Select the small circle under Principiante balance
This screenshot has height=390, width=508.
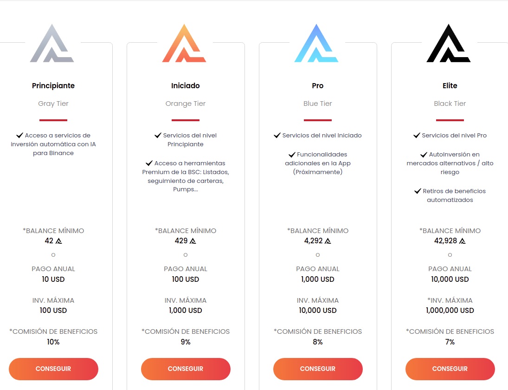coord(53,255)
